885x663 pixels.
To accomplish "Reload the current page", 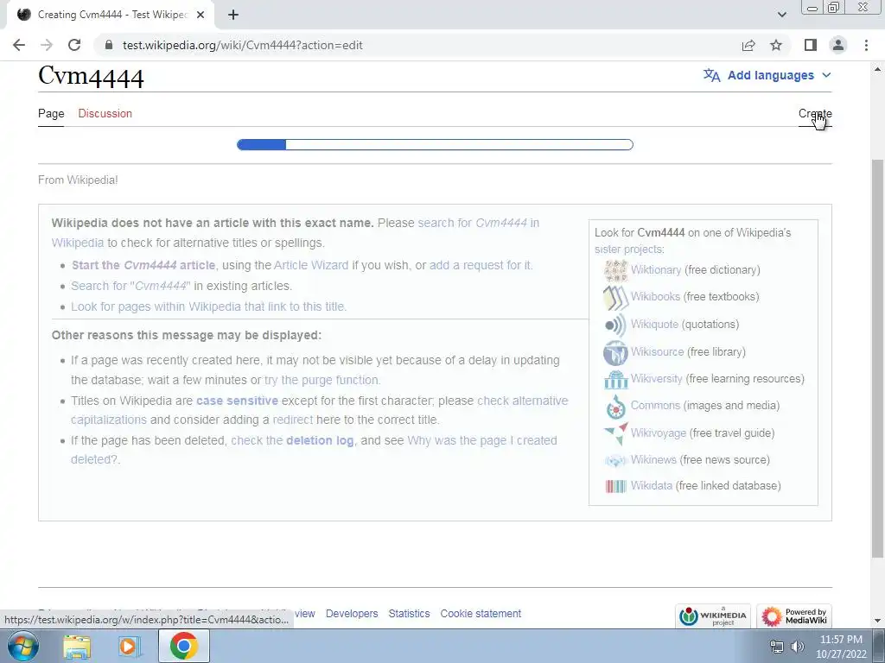I will coord(74,45).
